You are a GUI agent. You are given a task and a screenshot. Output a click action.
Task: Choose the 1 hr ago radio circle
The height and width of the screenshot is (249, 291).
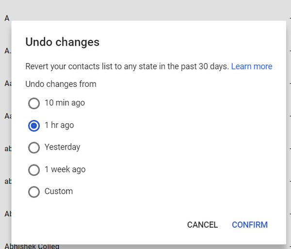34,126
